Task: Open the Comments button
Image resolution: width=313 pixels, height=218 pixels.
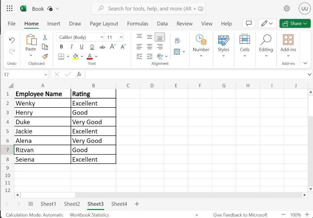Action: [249, 24]
